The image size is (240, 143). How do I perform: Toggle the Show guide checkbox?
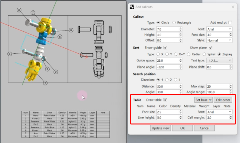tap(165, 48)
